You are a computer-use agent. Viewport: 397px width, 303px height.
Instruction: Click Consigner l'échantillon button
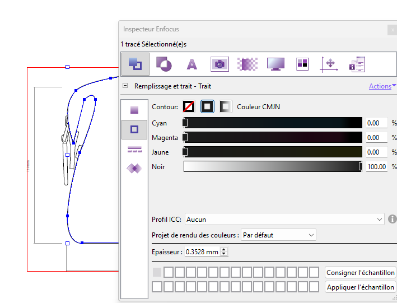click(360, 273)
